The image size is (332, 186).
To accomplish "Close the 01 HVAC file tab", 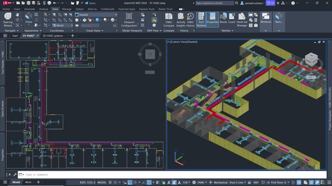I will click(x=38, y=36).
